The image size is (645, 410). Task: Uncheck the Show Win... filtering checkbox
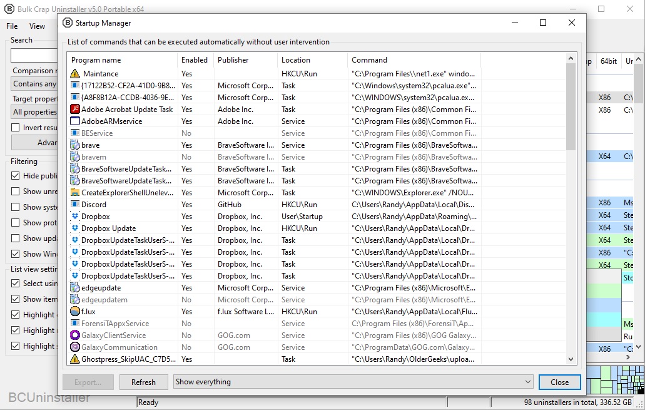coord(15,254)
